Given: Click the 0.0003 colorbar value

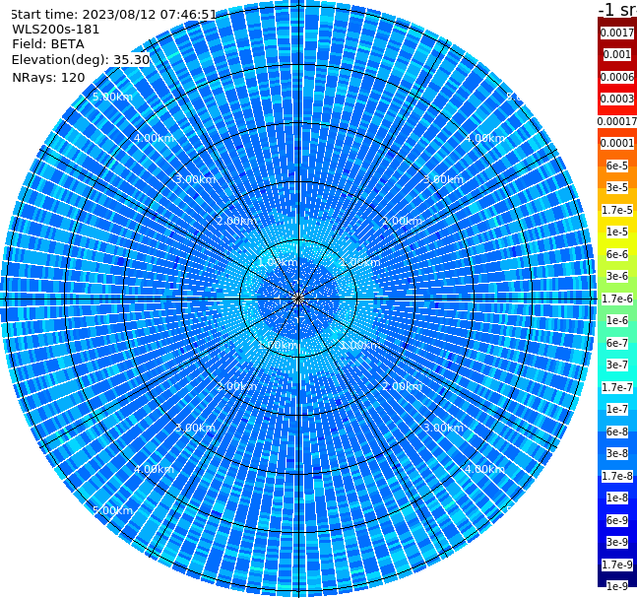Looking at the screenshot, I should click(617, 99).
